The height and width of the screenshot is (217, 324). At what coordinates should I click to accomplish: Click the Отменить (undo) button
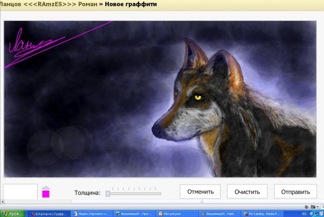click(x=201, y=191)
